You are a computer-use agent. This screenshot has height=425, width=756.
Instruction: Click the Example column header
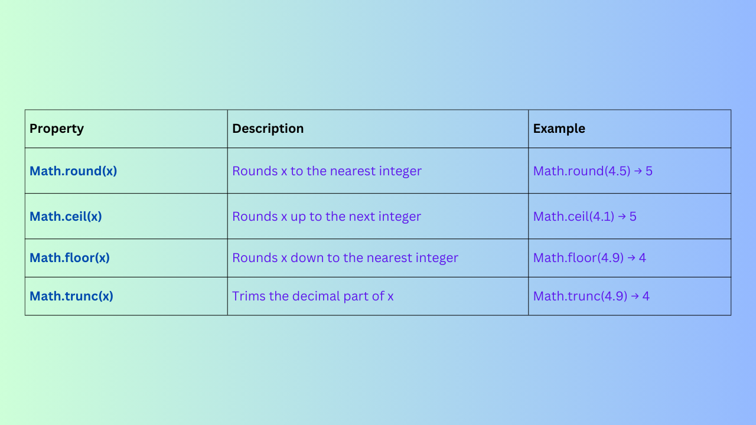pos(559,129)
